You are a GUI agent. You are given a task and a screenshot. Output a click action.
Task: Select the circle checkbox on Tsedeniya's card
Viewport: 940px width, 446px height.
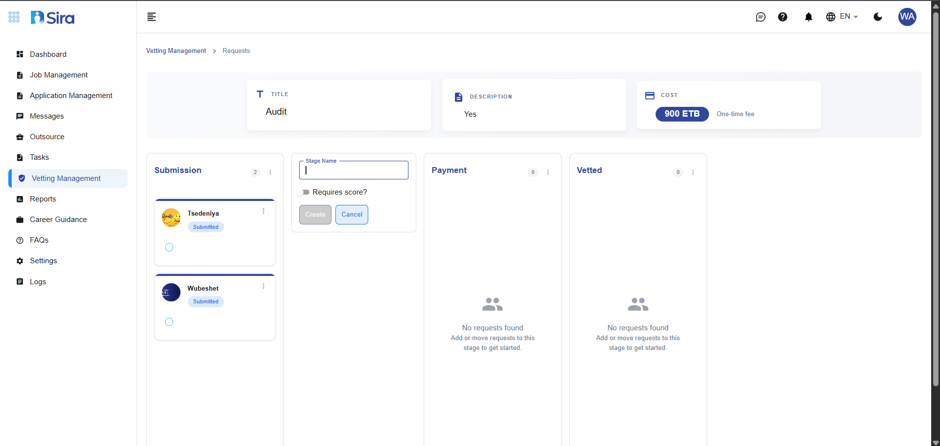click(x=169, y=248)
